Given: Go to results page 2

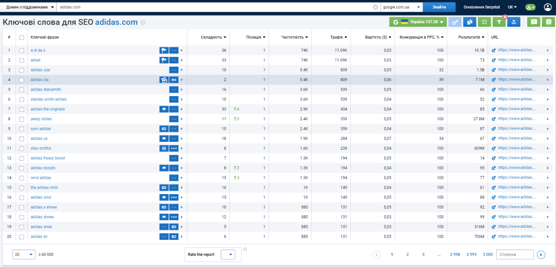Looking at the screenshot, I should [407, 254].
